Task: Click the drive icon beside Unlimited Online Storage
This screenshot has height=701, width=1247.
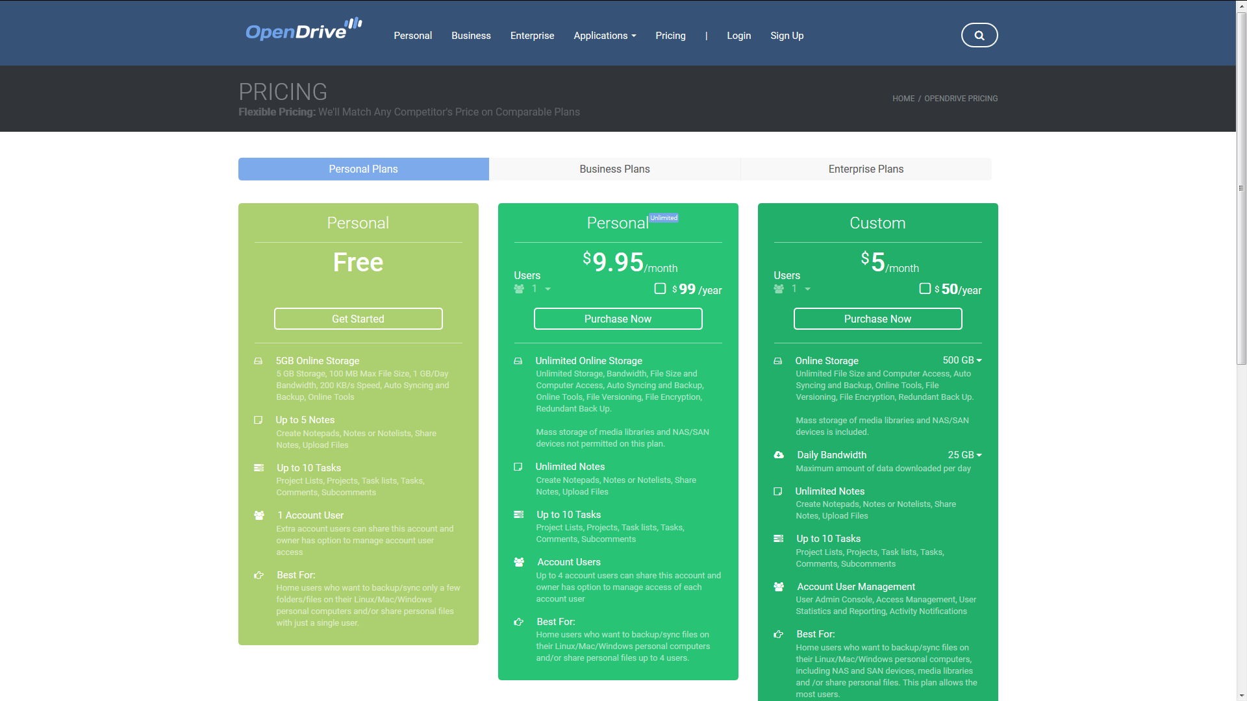Action: pyautogui.click(x=518, y=361)
